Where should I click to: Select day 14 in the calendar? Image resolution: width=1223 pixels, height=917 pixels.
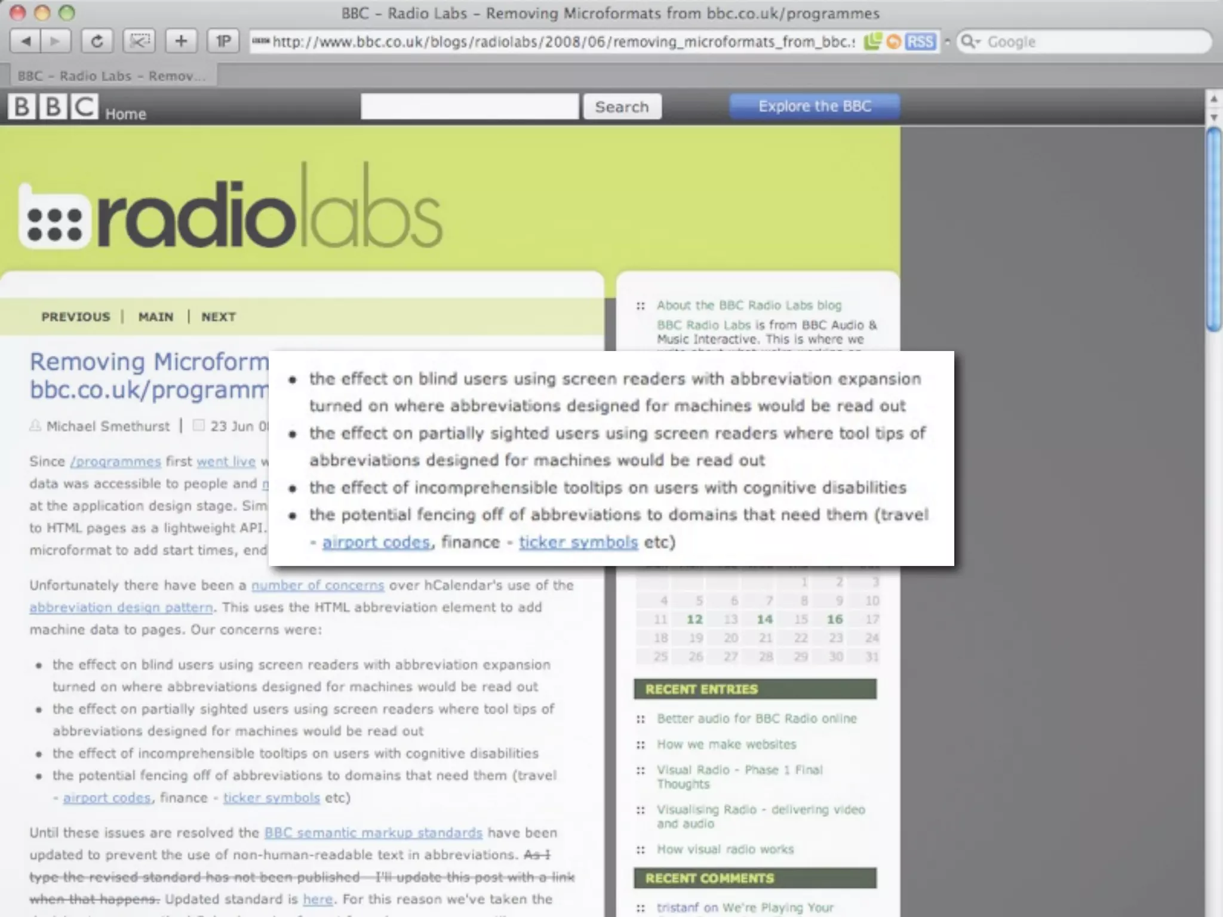764,620
